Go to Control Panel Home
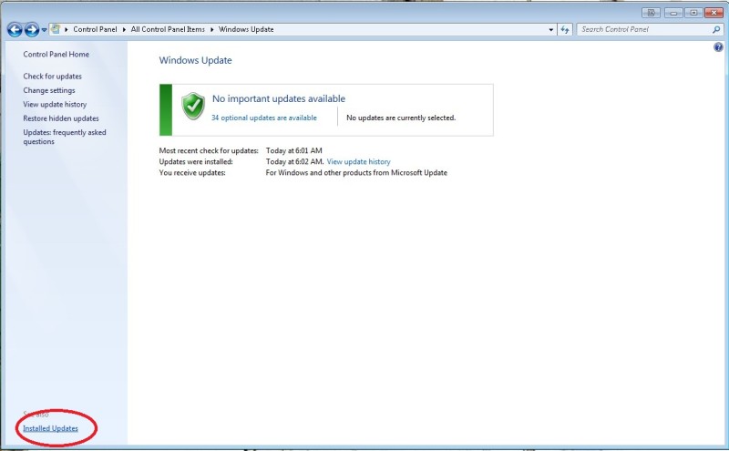 [56, 54]
